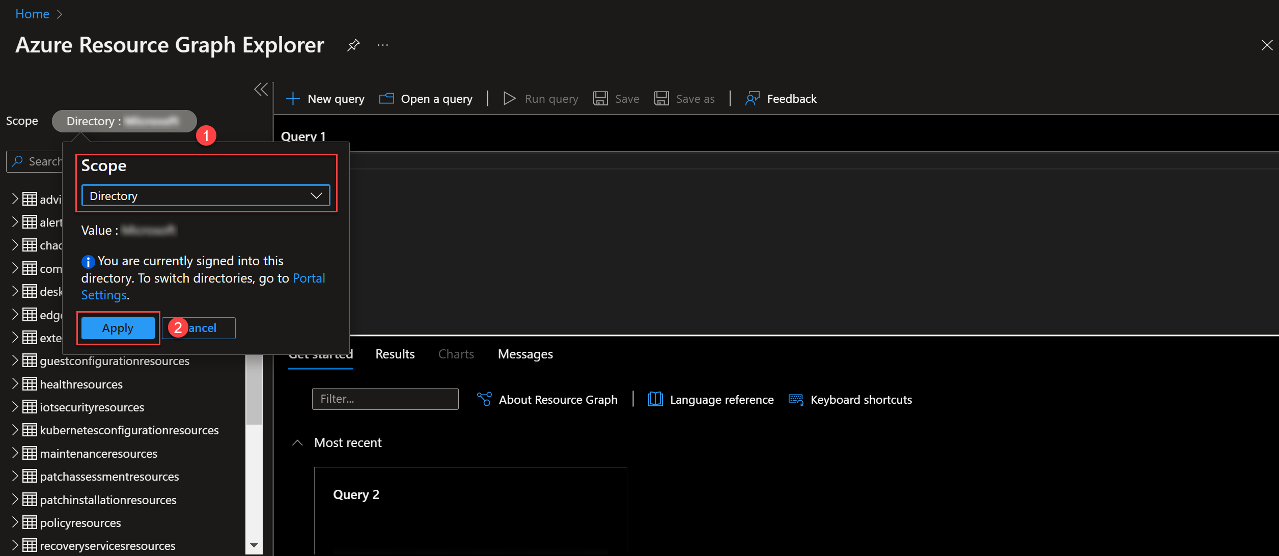Click the Save disk icon in the toolbar

(x=600, y=99)
